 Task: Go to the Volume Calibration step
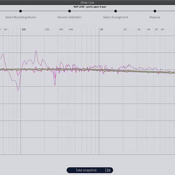70,17
